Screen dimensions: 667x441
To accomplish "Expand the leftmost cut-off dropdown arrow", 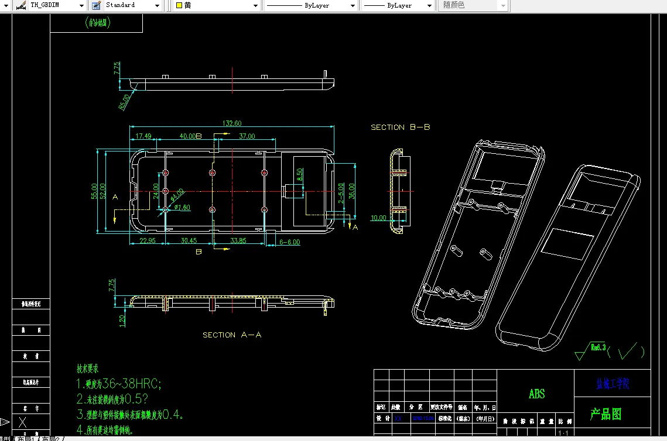I will pyautogui.click(x=6, y=5).
